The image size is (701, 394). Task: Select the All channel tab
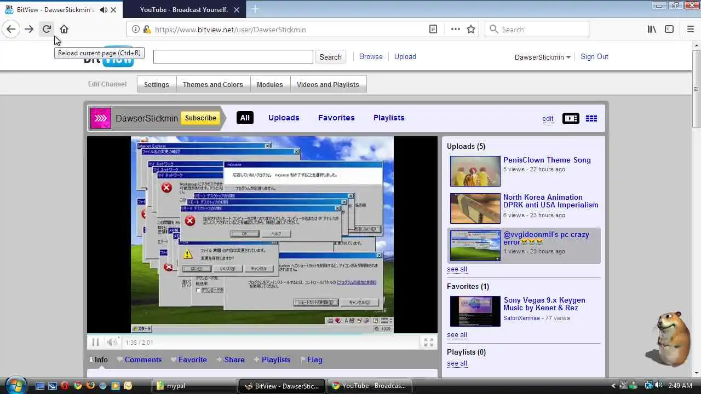click(245, 118)
